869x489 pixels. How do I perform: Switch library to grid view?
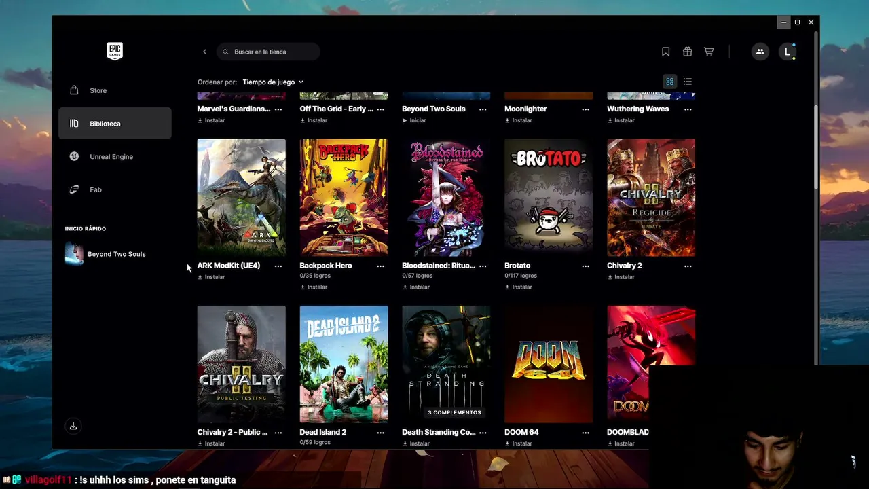669,81
